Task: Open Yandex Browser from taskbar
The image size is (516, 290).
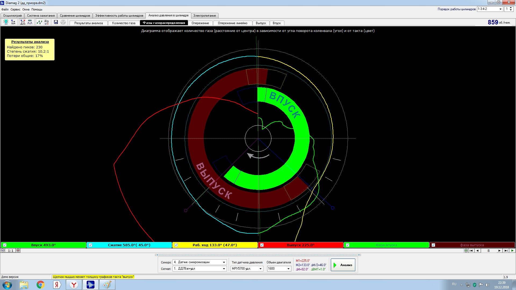Action: point(74,285)
